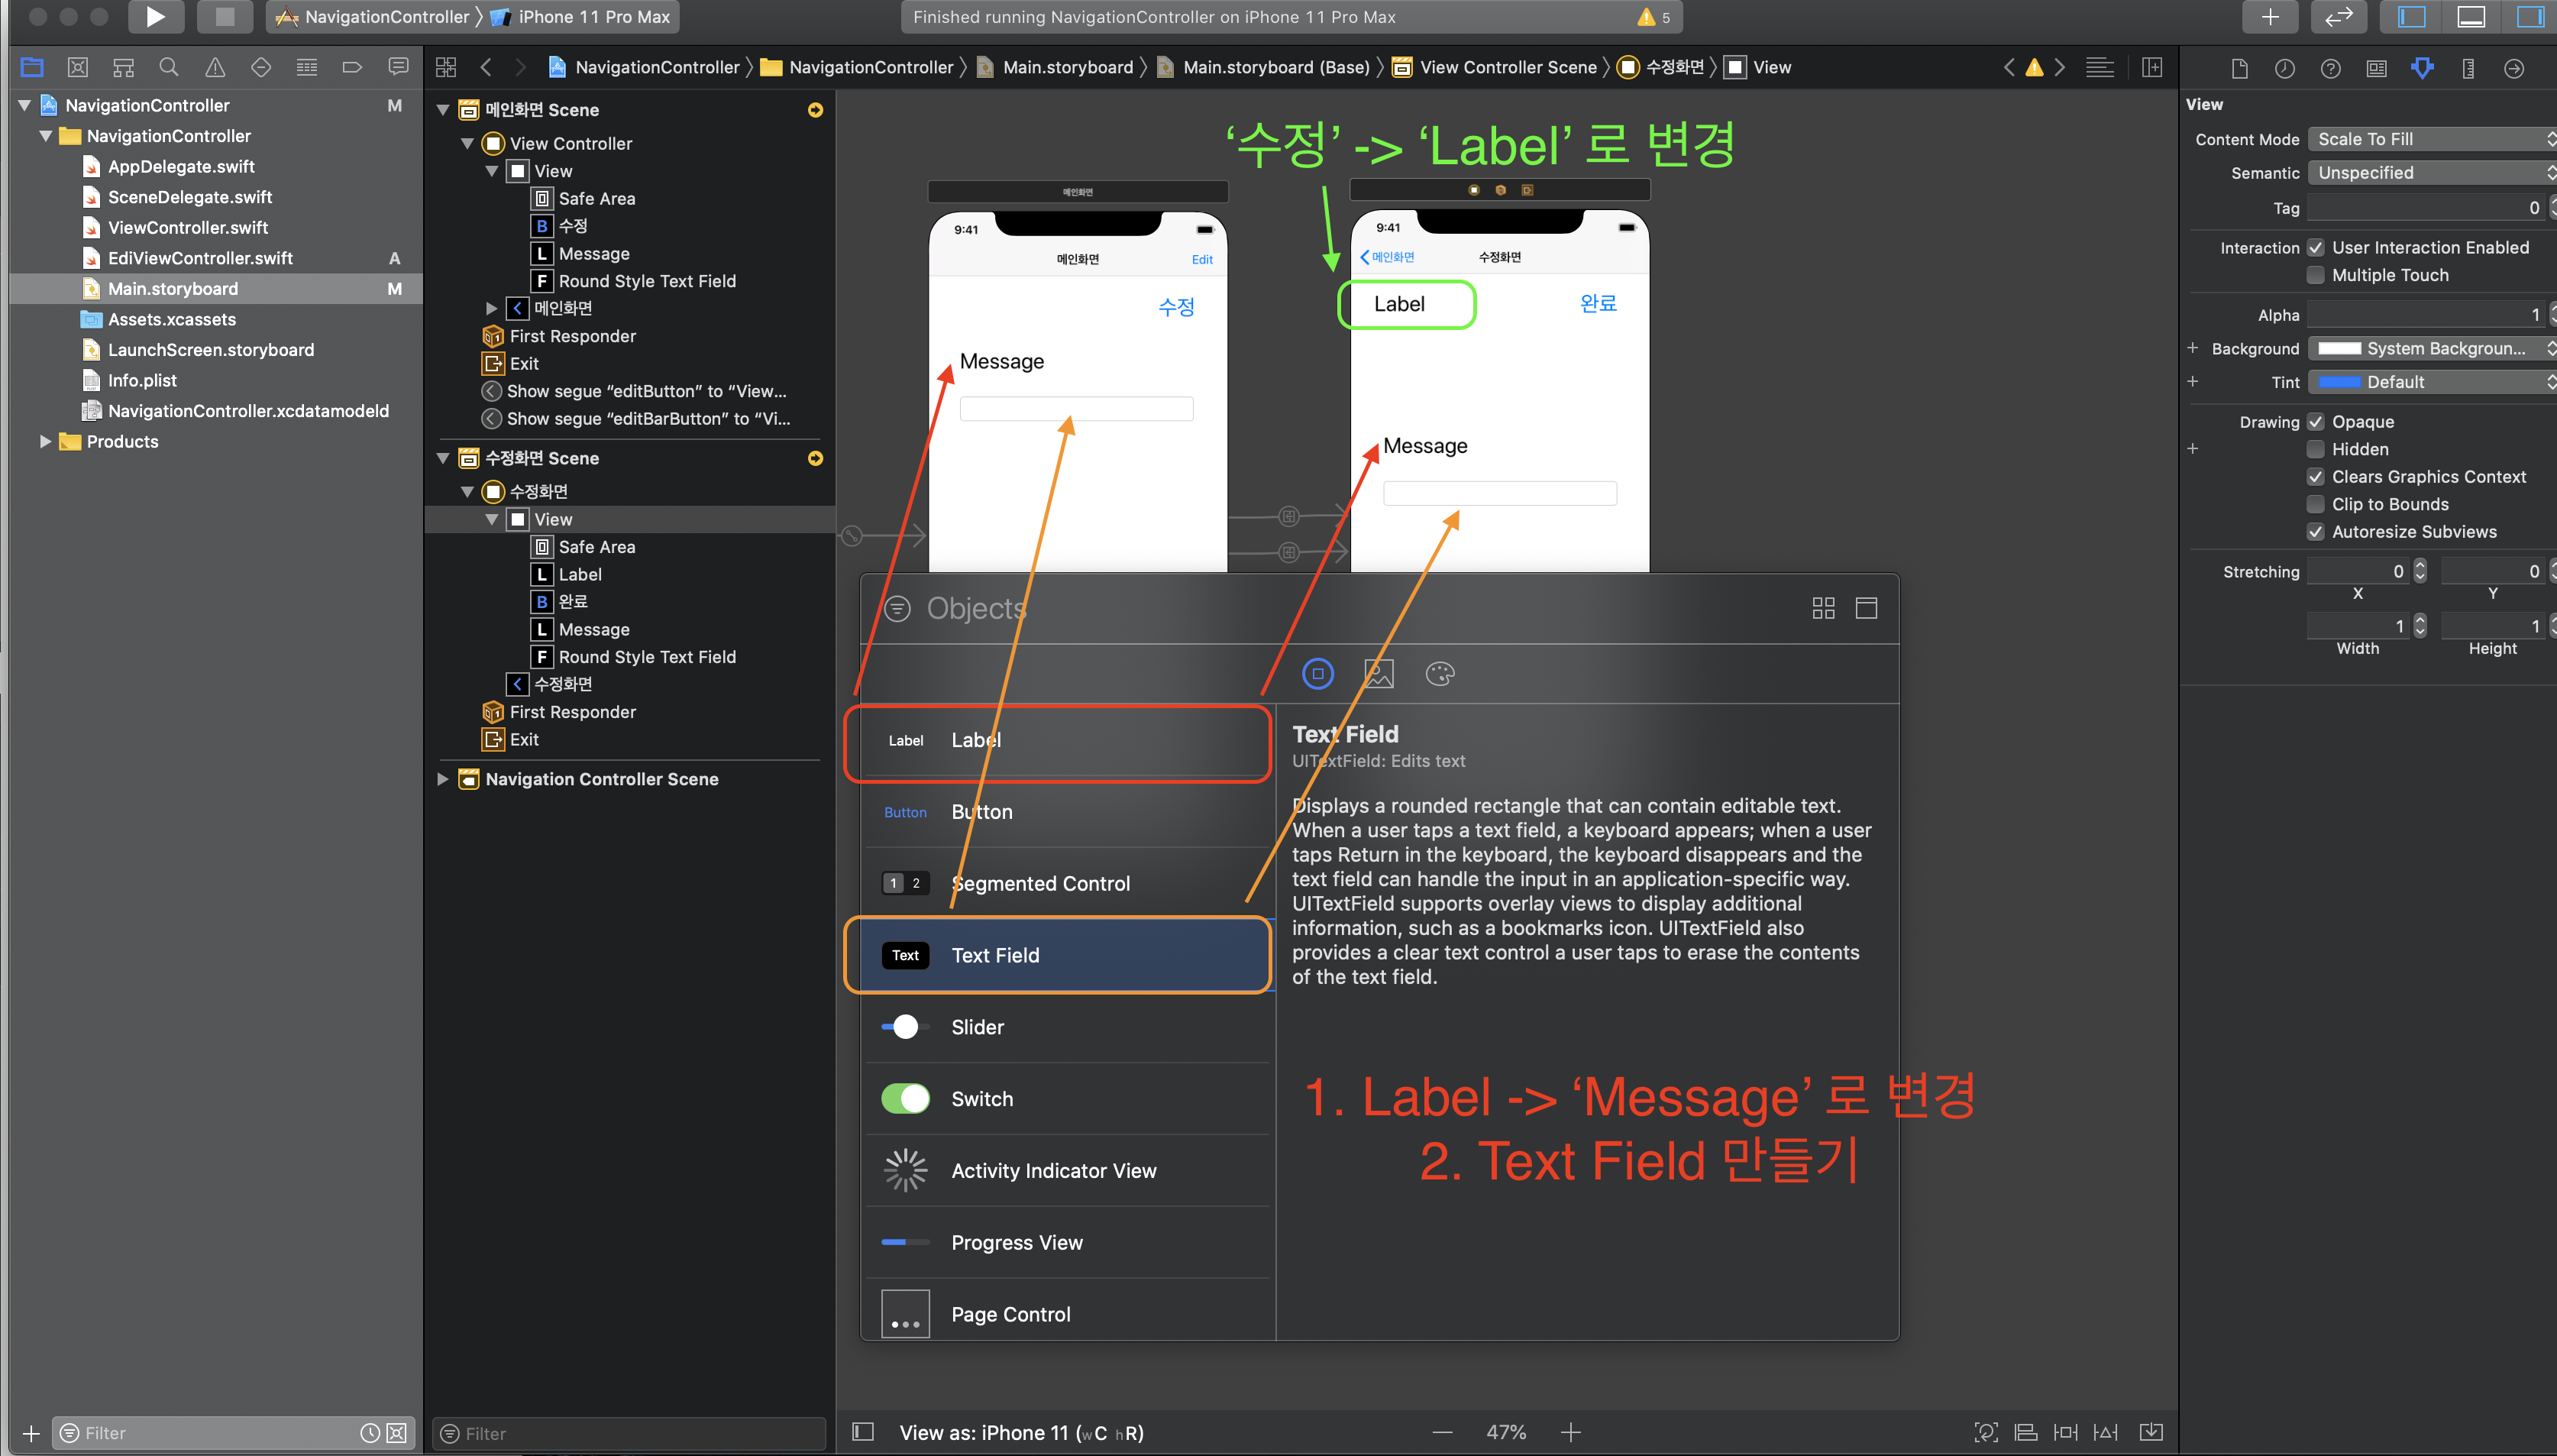Expand the Products folder

[45, 441]
